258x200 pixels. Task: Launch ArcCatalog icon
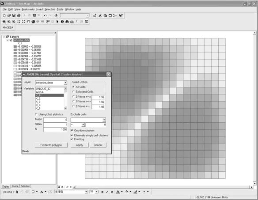(100, 15)
